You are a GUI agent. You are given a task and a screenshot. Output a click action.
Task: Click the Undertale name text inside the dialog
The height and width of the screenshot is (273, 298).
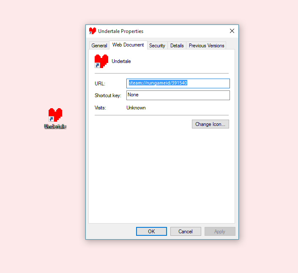(x=121, y=61)
